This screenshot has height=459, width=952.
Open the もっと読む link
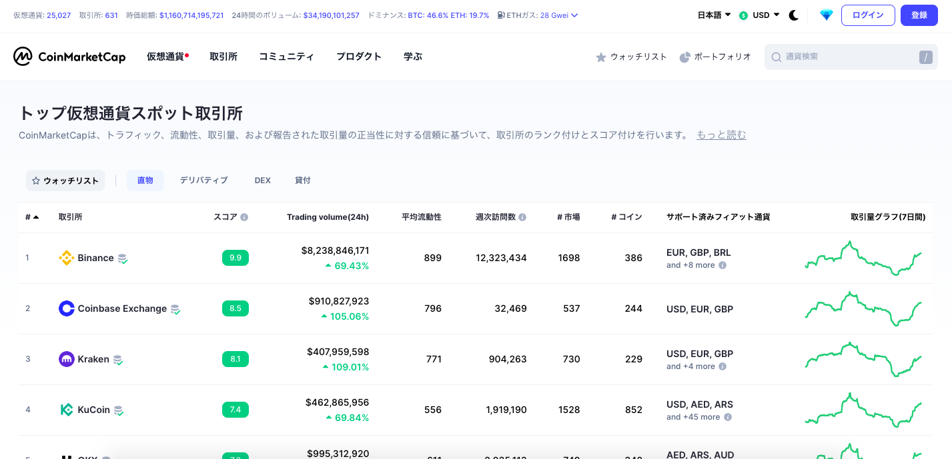pyautogui.click(x=721, y=135)
